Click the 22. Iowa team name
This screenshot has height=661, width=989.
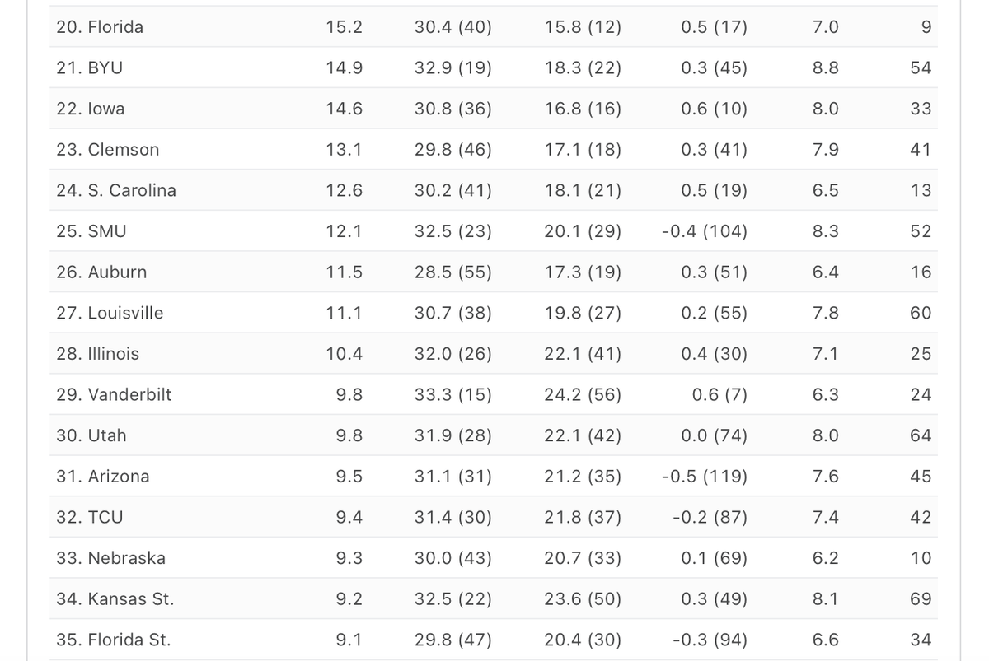(x=91, y=109)
